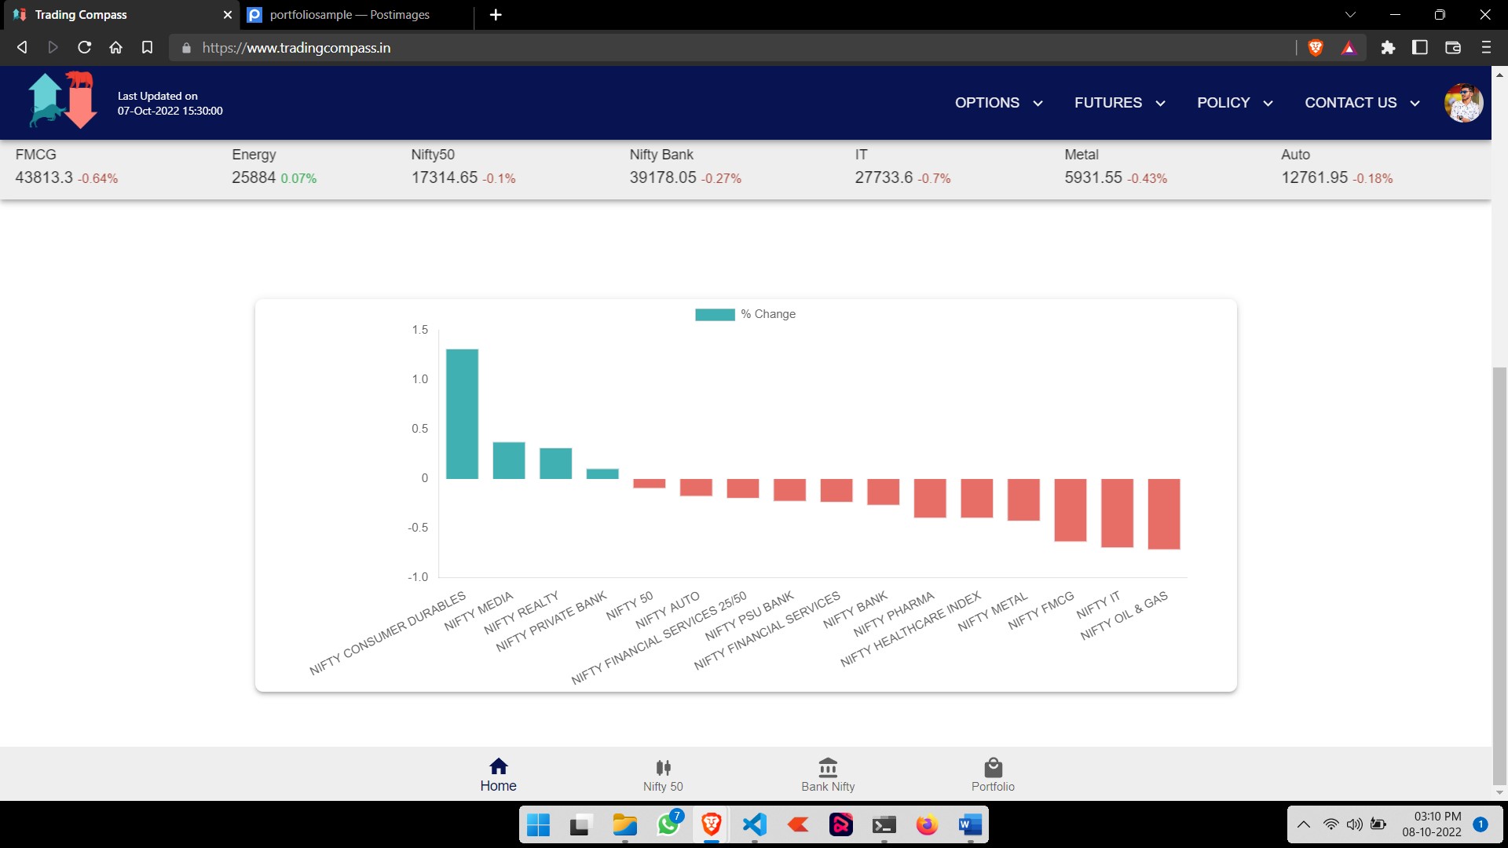Screen dimensions: 1508x848
Task: Show hidden system tray icons
Action: coord(1304,824)
